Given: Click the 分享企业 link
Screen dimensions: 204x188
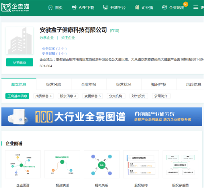Looking at the screenshot, I should (x=47, y=38).
